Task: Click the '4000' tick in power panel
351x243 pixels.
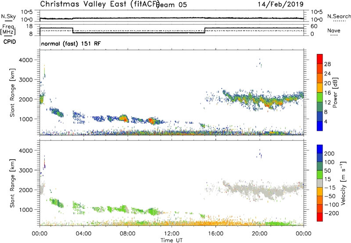Action: click(x=25, y=60)
